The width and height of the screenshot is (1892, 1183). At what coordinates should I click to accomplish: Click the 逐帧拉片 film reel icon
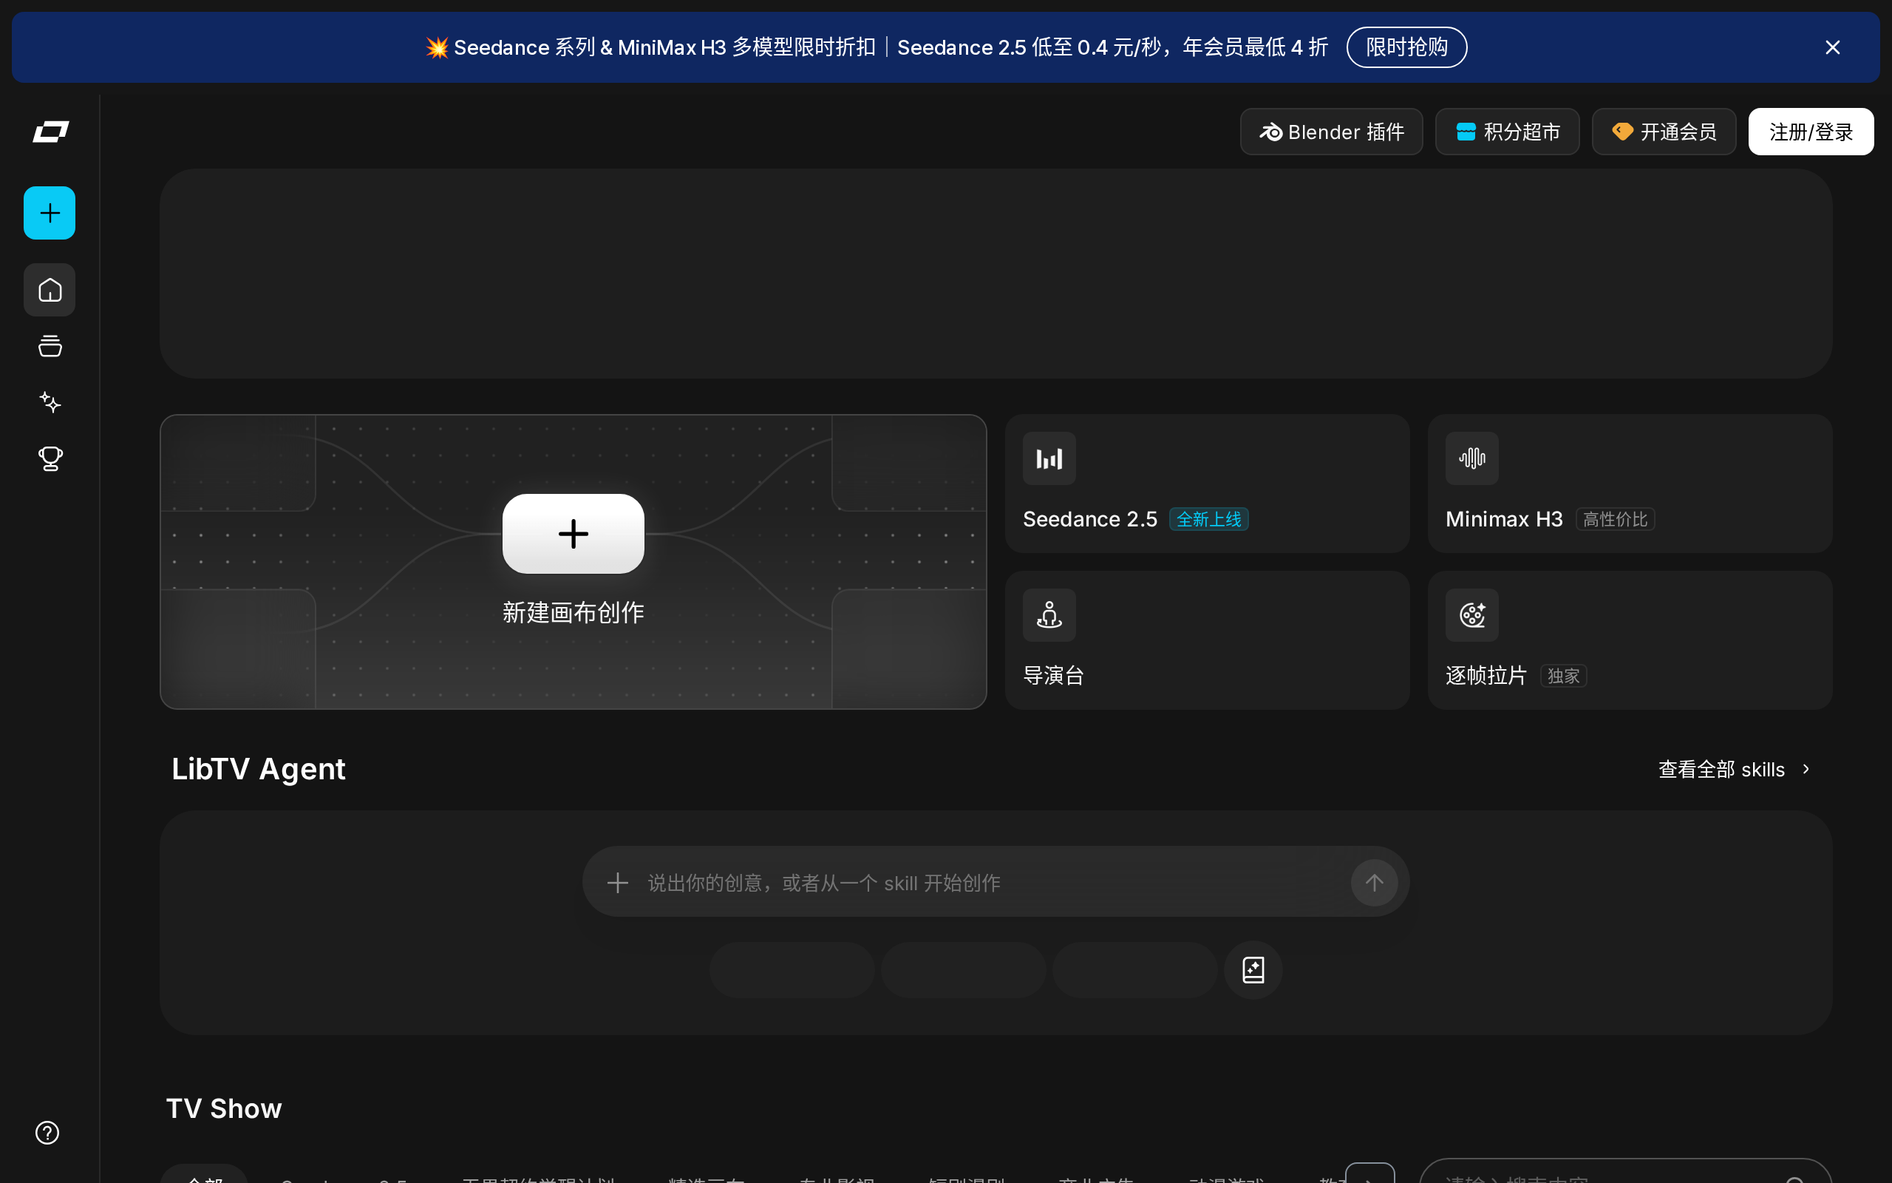pos(1471,615)
